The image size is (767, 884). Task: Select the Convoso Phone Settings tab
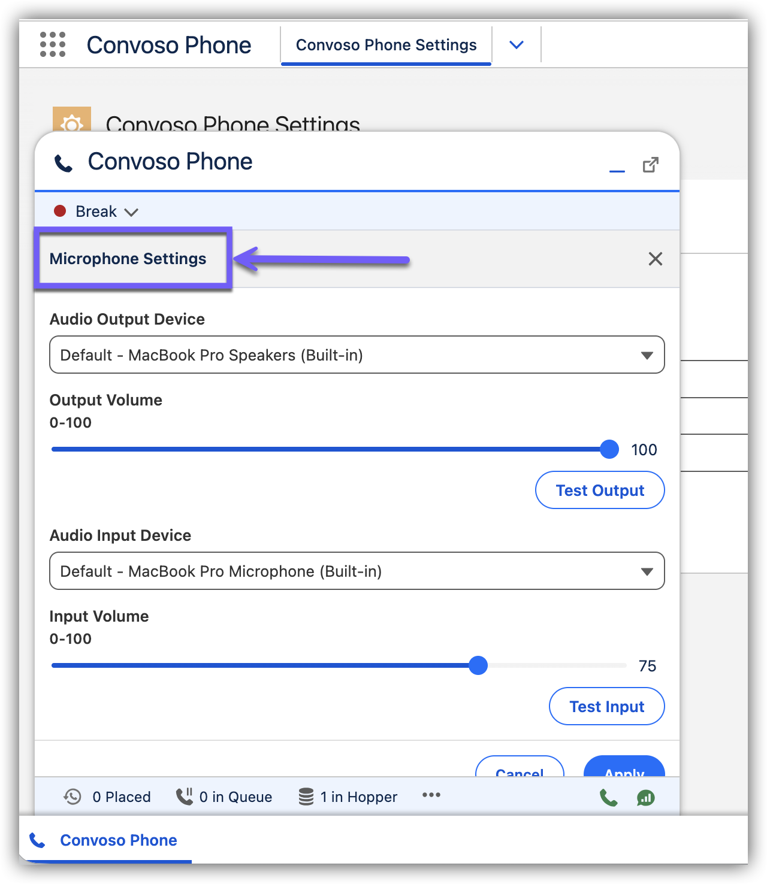pos(386,45)
